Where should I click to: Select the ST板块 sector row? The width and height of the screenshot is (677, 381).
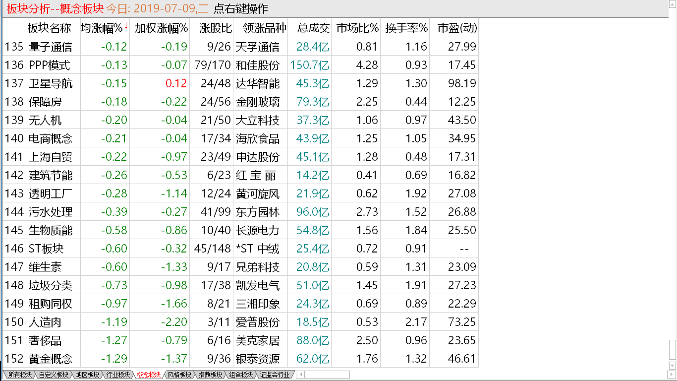pyautogui.click(x=240, y=249)
